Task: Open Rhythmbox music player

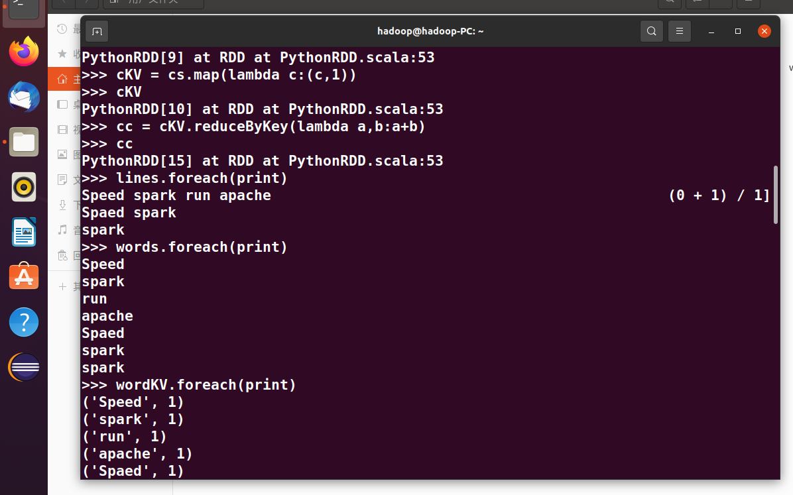Action: pyautogui.click(x=24, y=187)
